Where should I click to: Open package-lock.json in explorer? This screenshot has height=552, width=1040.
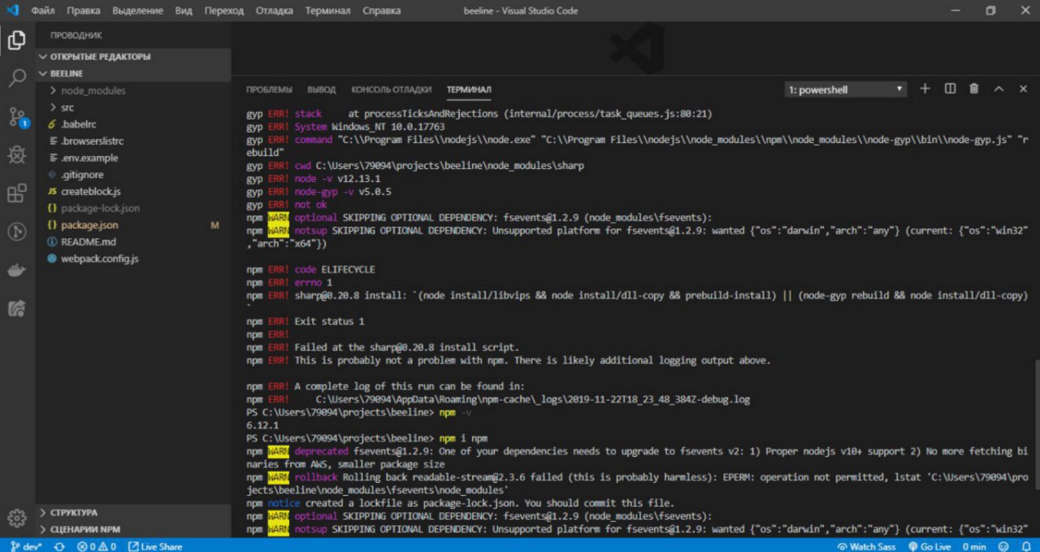(x=134, y=208)
